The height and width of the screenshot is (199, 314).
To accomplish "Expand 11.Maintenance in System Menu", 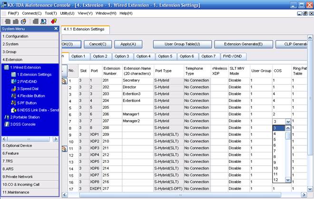I will [30, 192].
